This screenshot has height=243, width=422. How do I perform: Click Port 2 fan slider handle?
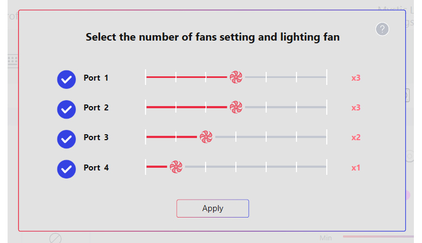point(236,107)
